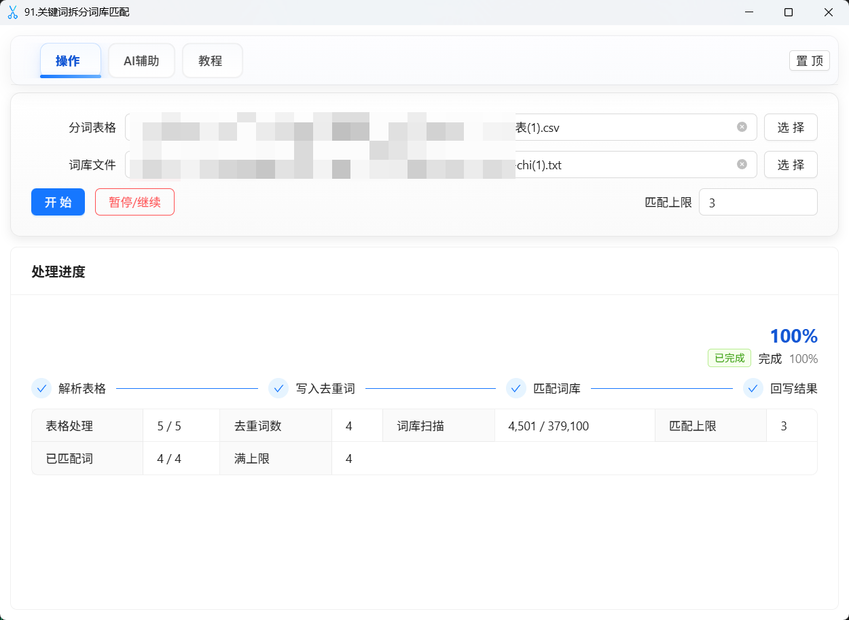This screenshot has width=849, height=620.
Task: Click the blue 100% progress indicator
Action: pos(793,336)
